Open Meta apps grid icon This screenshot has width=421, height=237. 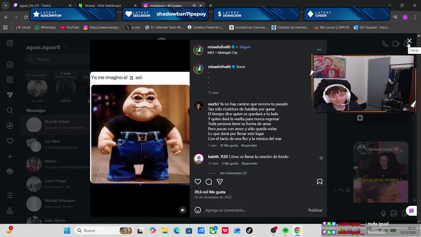point(10,211)
